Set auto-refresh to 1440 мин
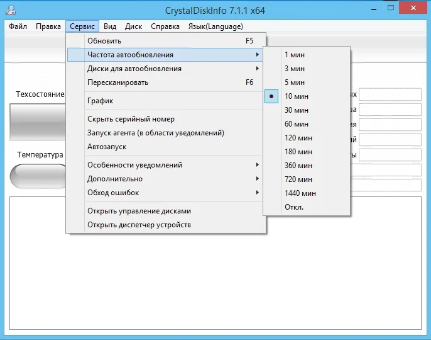Screen dimensions: 431x340 pos(307,193)
